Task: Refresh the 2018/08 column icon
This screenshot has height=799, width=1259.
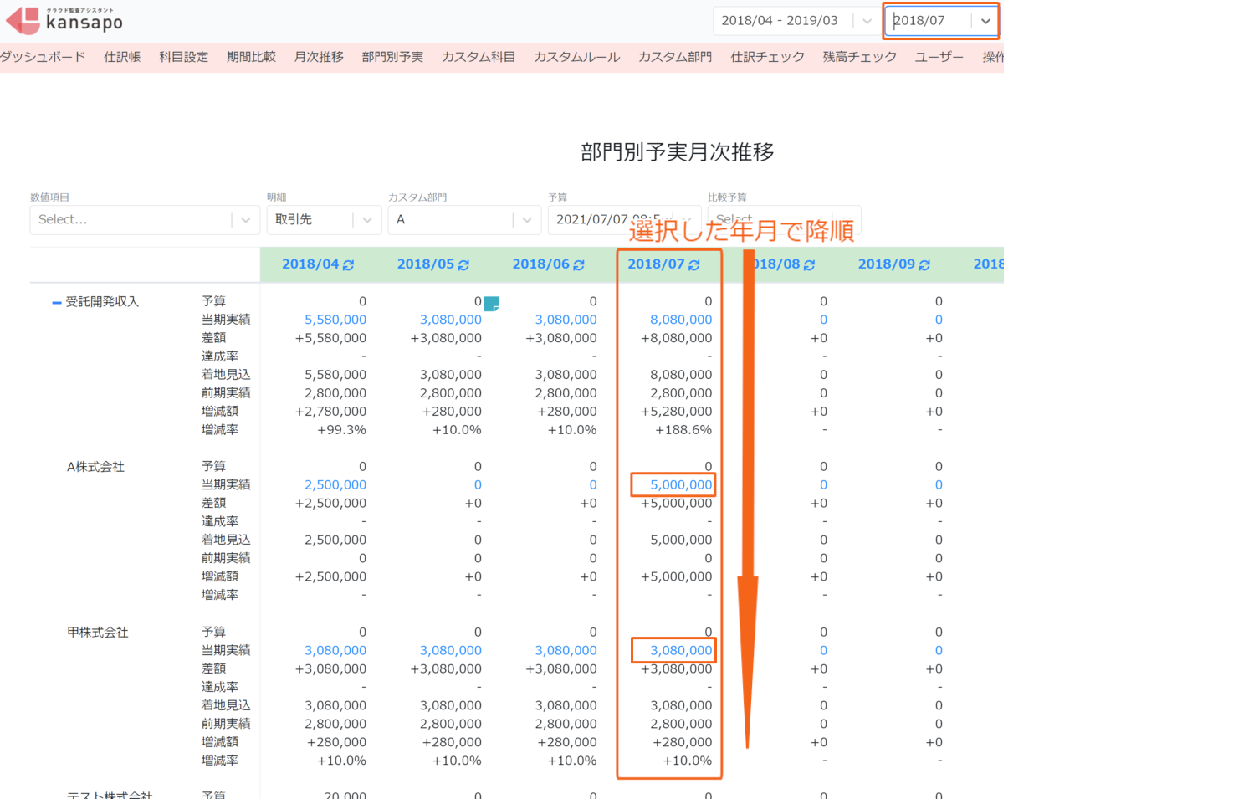Action: pos(809,264)
